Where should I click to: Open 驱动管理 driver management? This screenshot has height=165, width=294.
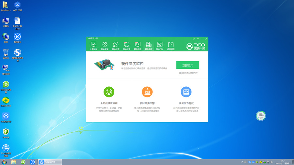(116, 46)
